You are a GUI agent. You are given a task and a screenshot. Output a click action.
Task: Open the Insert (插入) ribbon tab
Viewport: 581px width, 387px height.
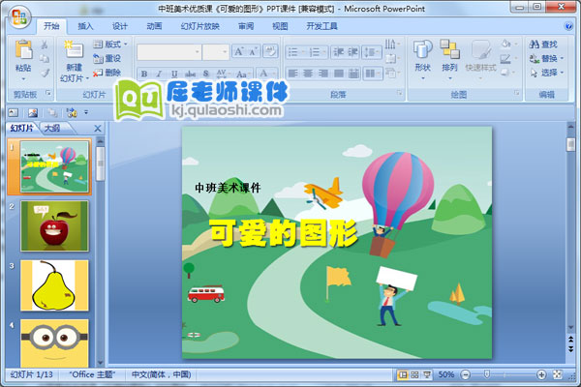coord(85,26)
